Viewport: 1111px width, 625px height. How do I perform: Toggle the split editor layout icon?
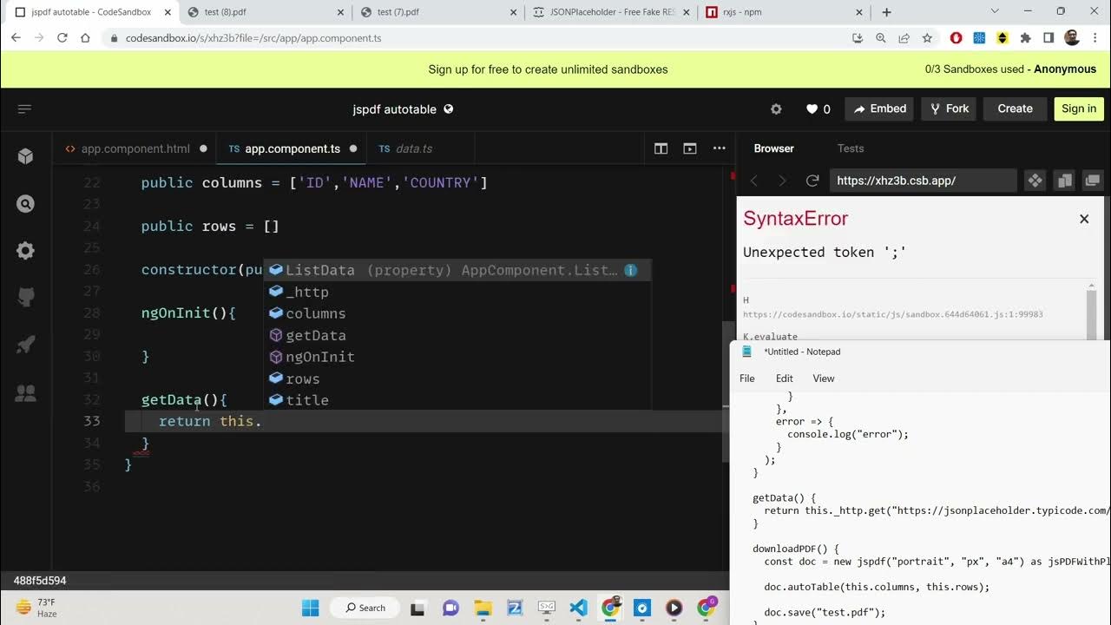(661, 148)
